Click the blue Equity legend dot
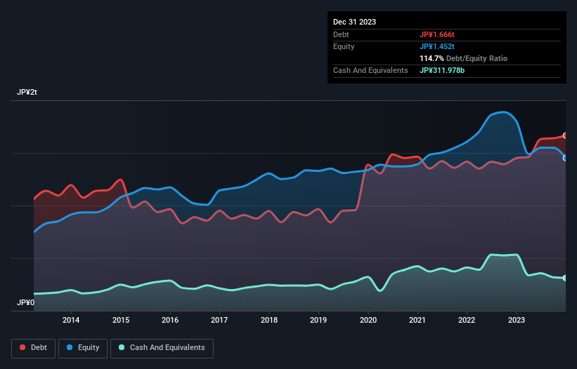This screenshot has width=577, height=369. click(69, 347)
